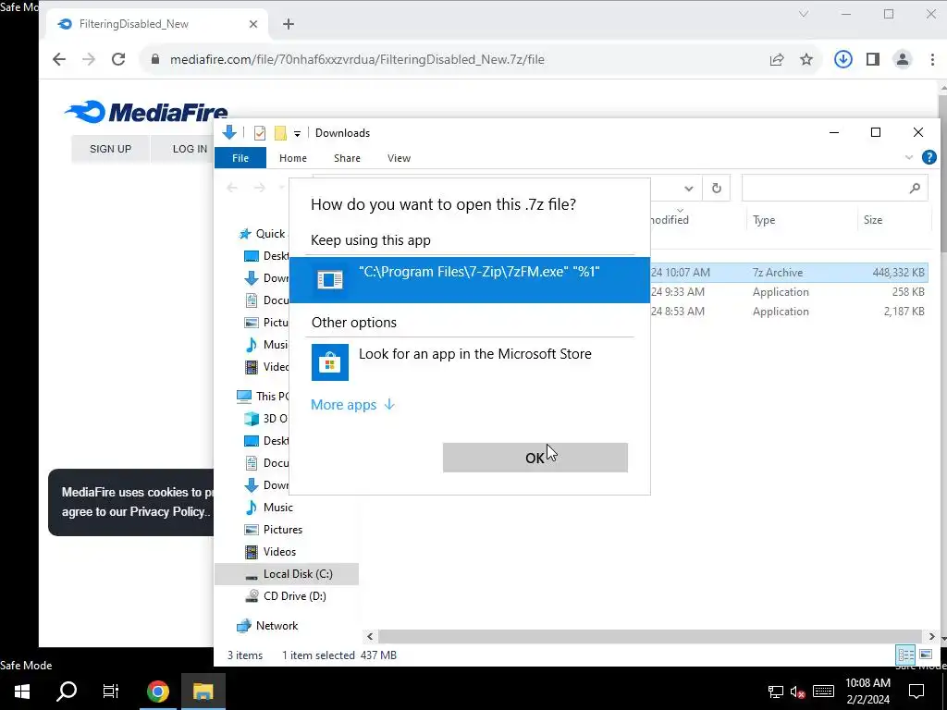The image size is (947, 710).
Task: Open the Chrome profile avatar
Action: click(x=903, y=59)
